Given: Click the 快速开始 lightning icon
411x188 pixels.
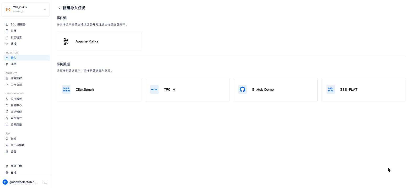Looking at the screenshot, I should pyautogui.click(x=7, y=166).
